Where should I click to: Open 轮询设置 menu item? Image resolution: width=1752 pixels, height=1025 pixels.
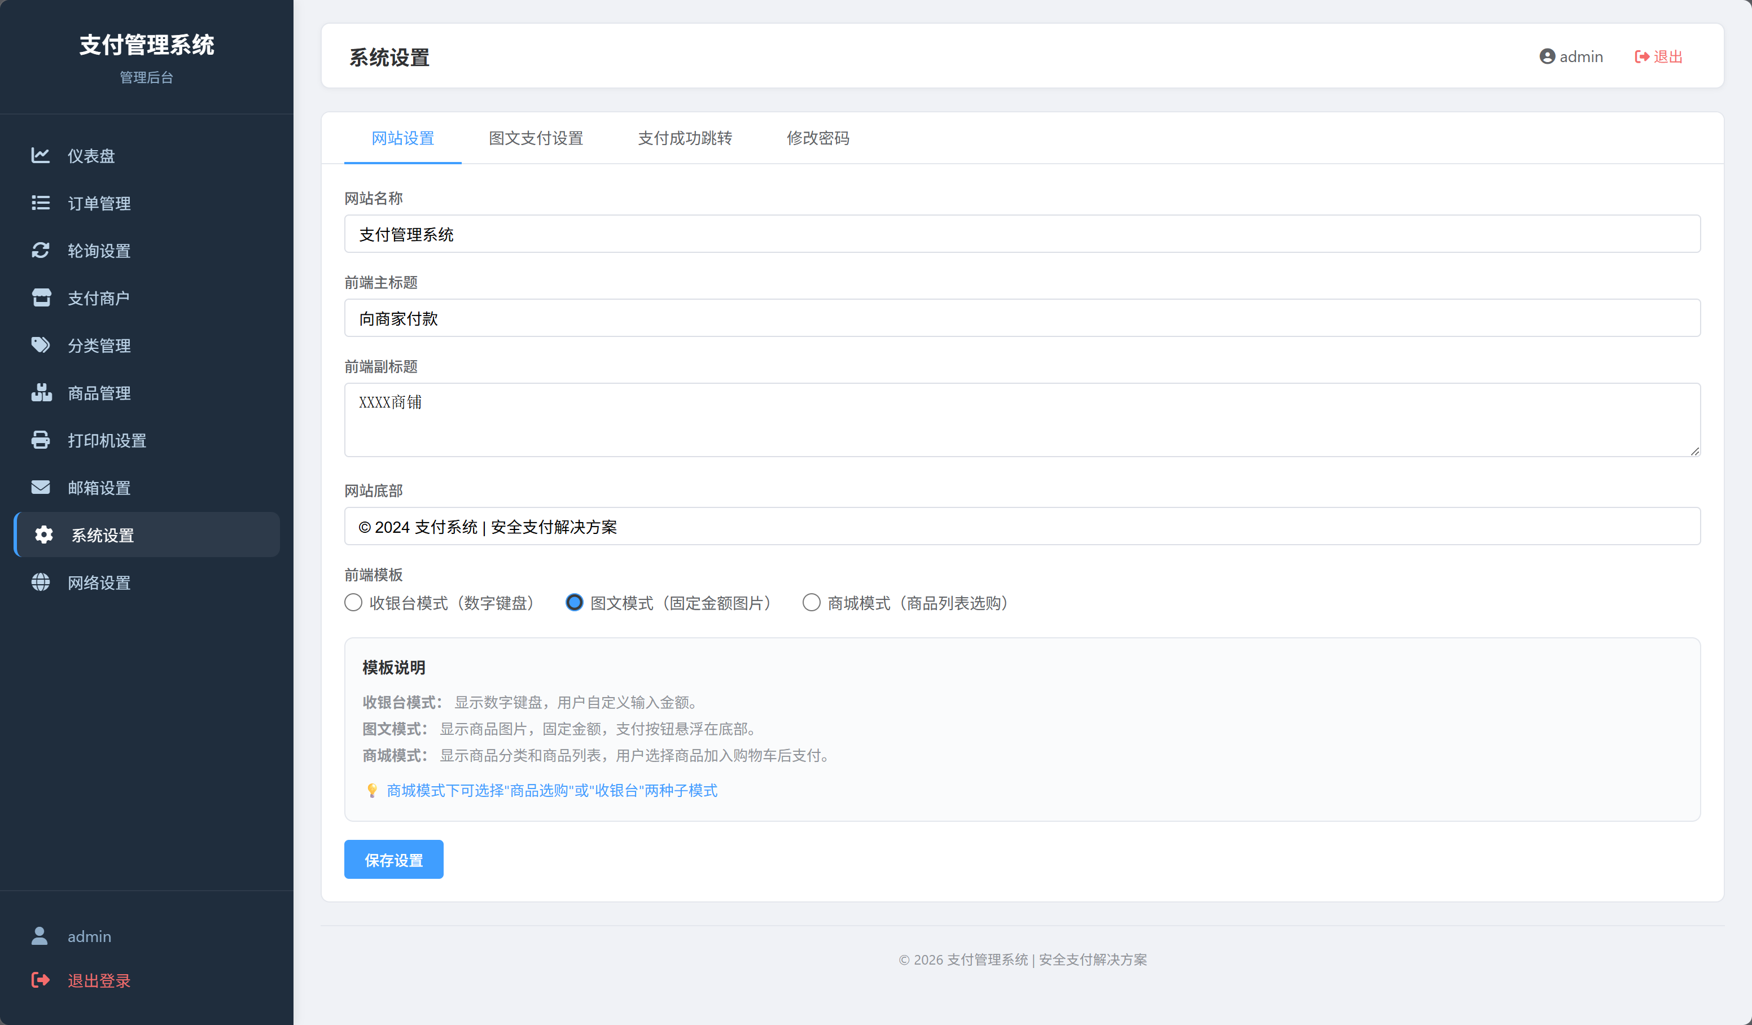click(147, 249)
